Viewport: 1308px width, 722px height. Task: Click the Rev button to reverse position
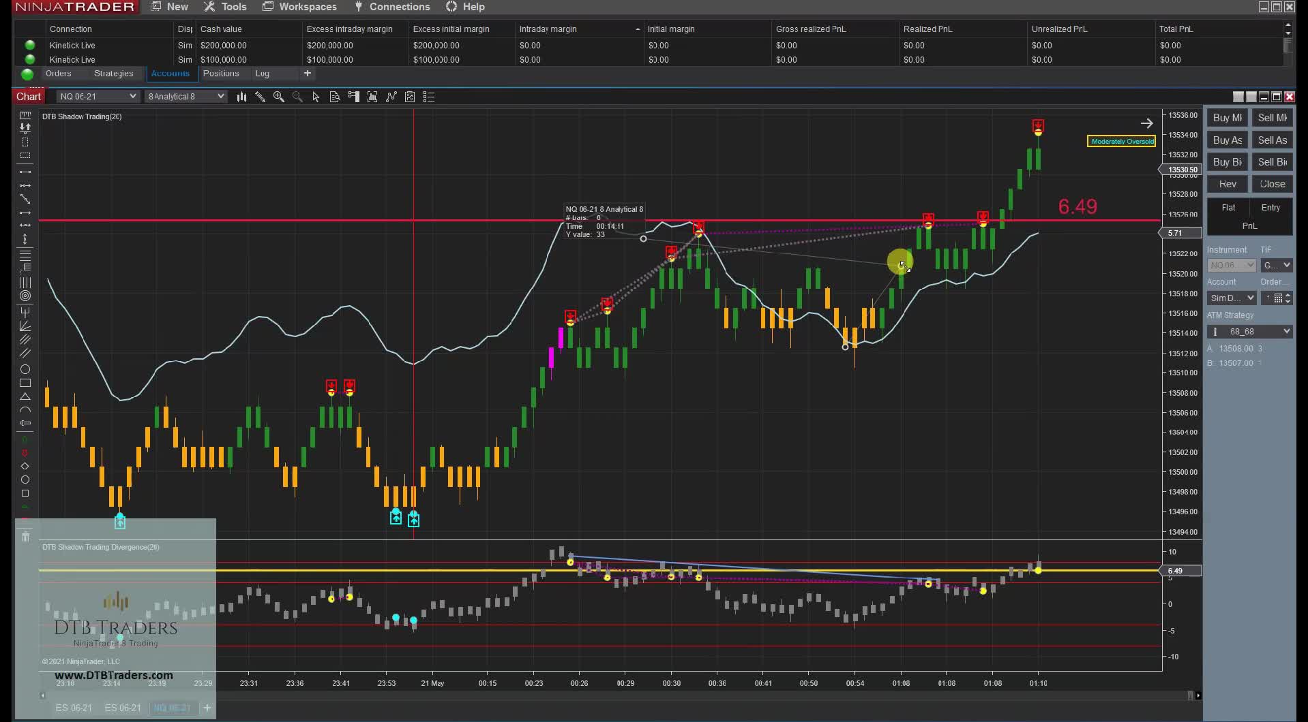[1226, 184]
